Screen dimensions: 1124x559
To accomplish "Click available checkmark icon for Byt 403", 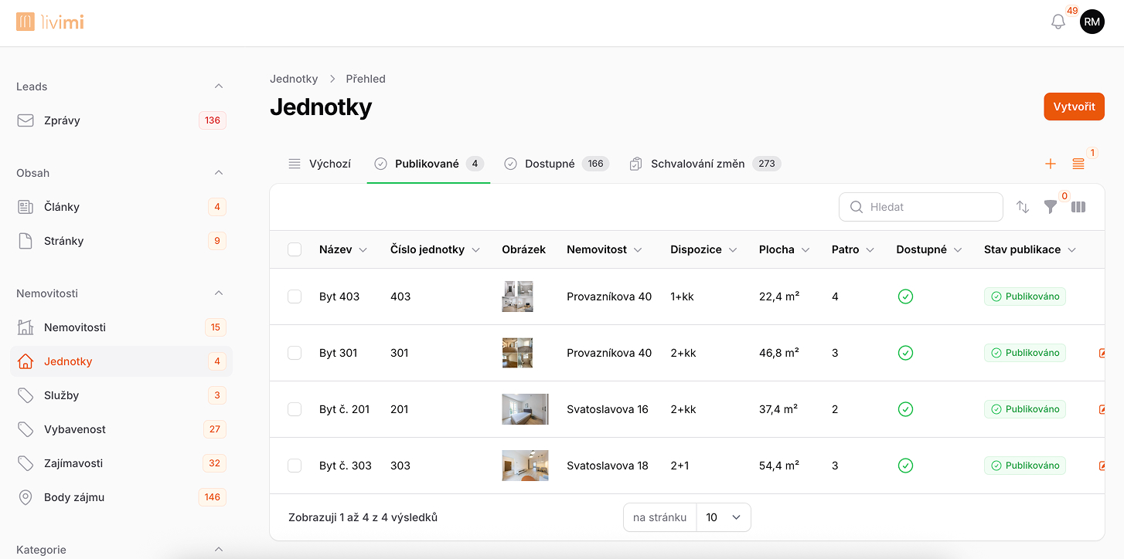I will pos(905,296).
